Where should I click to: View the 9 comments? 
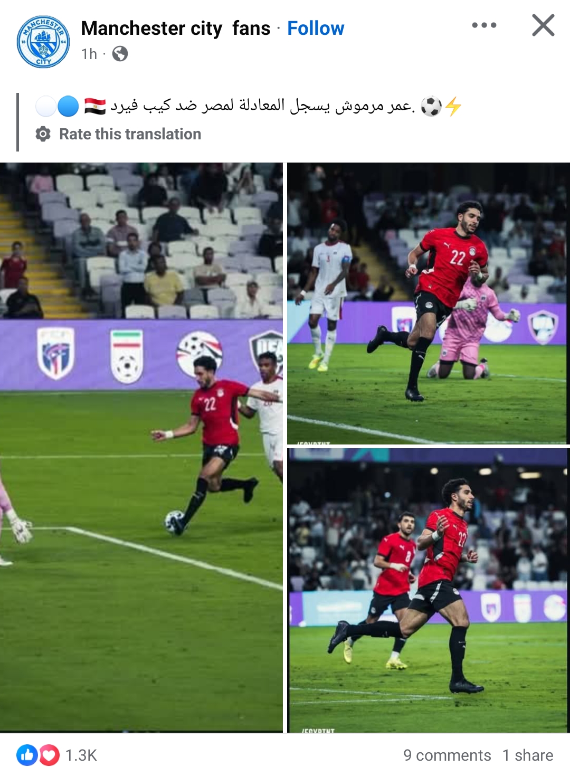447,755
